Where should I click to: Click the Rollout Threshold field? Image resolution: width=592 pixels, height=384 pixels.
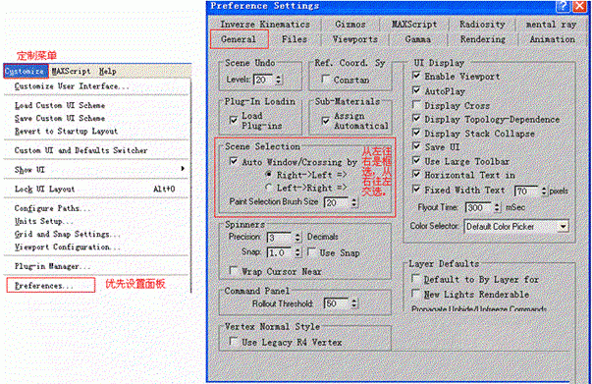337,303
